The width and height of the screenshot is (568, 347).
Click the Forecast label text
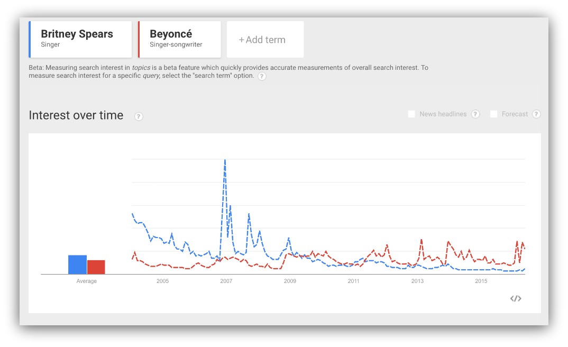tap(515, 114)
